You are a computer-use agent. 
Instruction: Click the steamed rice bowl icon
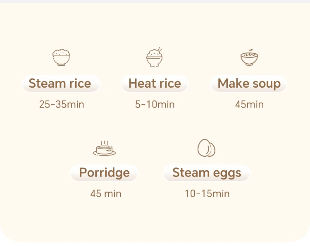(x=61, y=57)
